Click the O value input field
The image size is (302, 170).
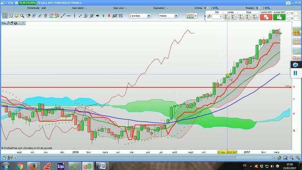297,18
